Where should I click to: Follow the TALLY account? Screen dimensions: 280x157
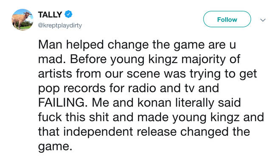227,19
